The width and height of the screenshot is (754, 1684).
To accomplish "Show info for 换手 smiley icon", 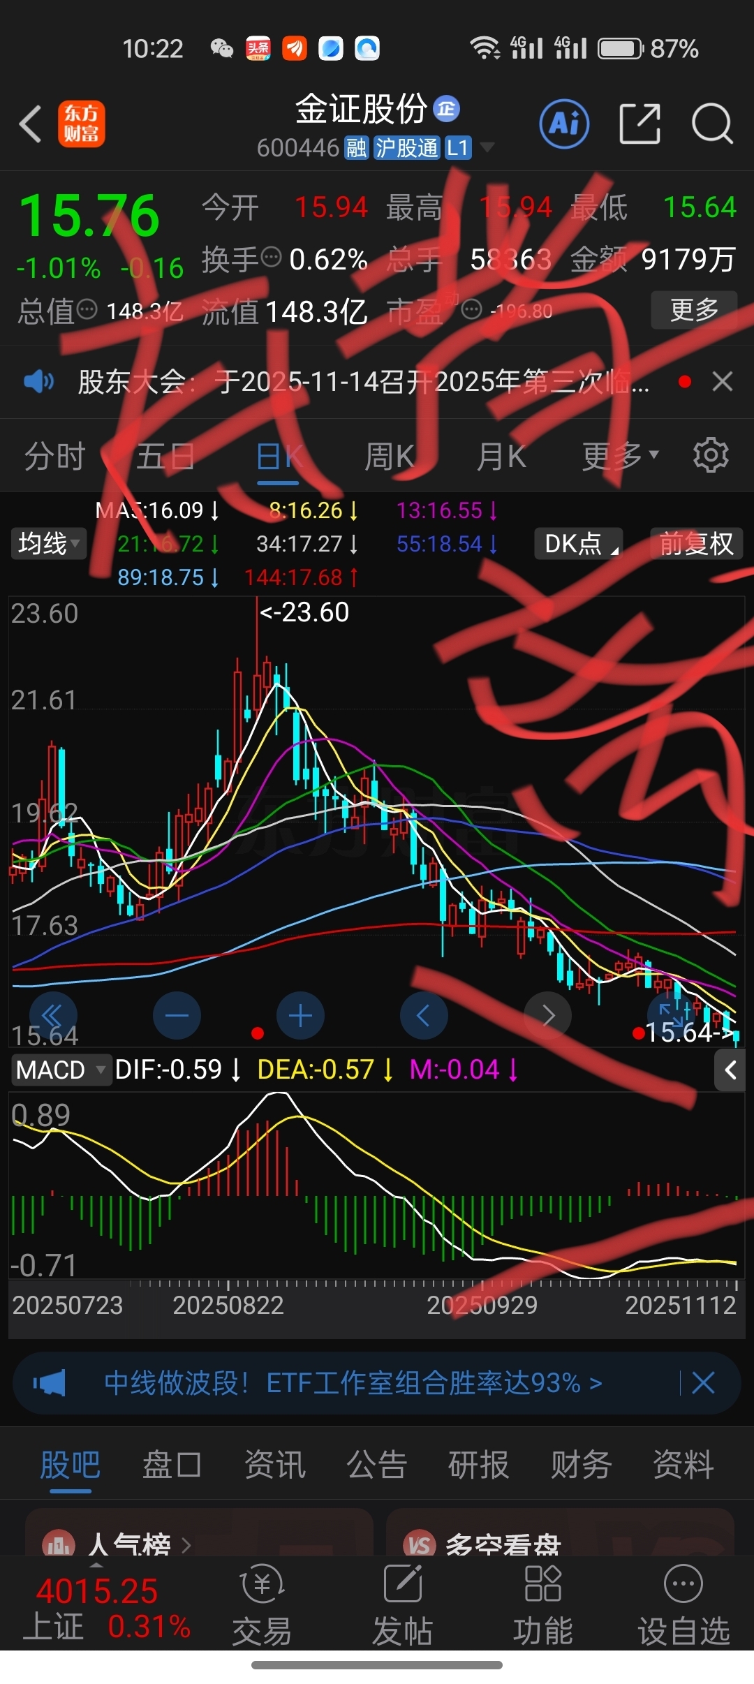I will tap(271, 257).
